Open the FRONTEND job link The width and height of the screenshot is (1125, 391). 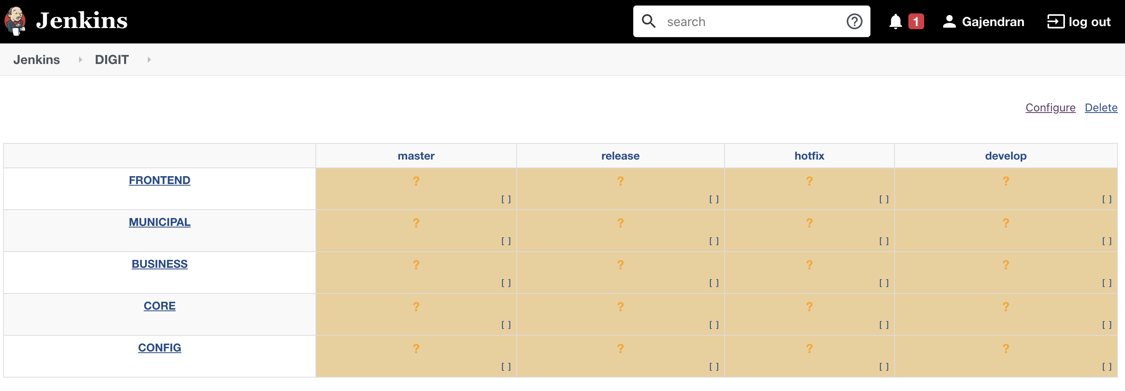[159, 180]
